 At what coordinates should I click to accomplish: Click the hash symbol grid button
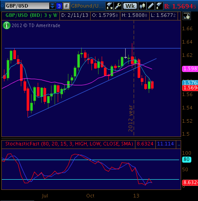[66, 6]
